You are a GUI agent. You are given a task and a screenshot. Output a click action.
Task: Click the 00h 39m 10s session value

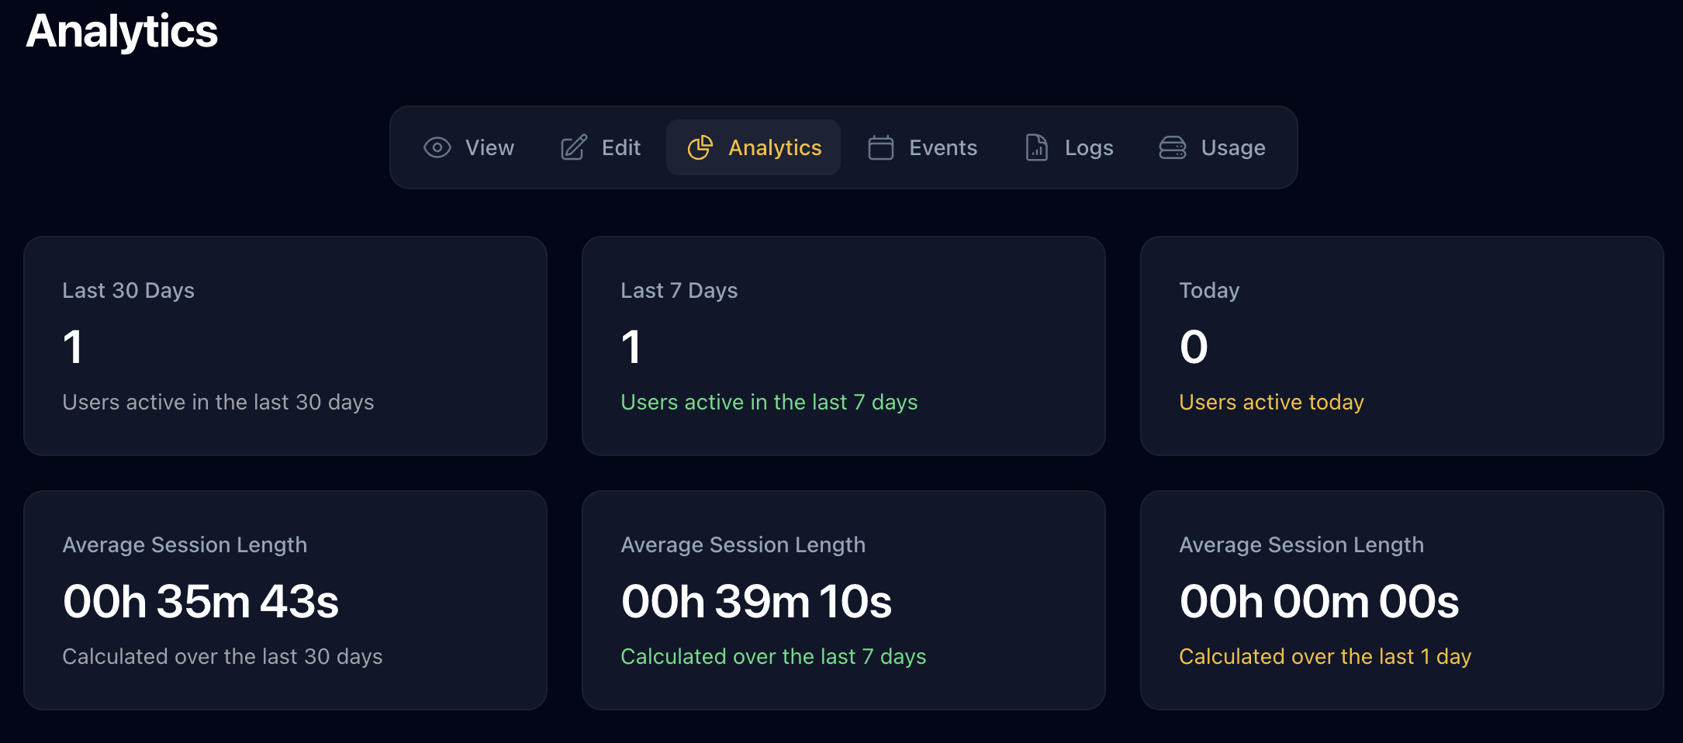tap(756, 601)
